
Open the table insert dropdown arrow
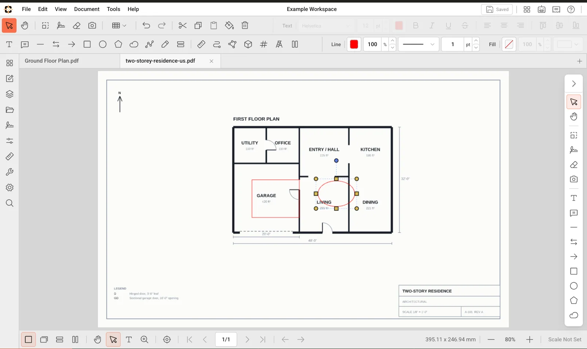124,26
